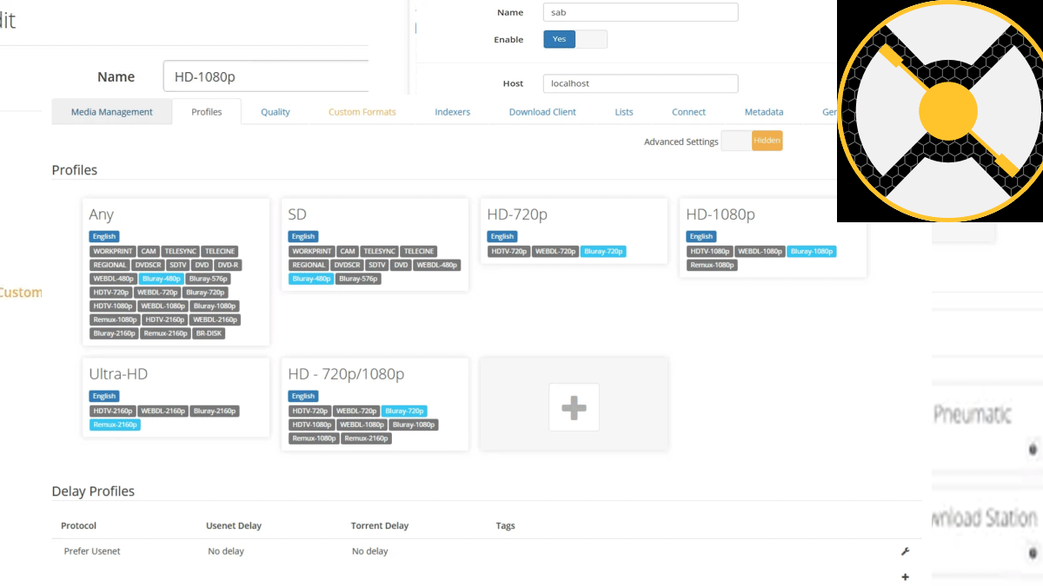This screenshot has width=1043, height=586.
Task: Click the wrench icon for Prefer Usenet delay
Action: 905,551
